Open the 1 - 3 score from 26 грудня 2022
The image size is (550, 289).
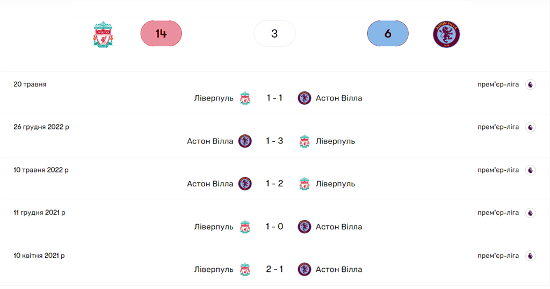[274, 141]
